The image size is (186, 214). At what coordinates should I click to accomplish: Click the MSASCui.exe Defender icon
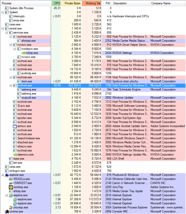pyautogui.click(x=11, y=179)
